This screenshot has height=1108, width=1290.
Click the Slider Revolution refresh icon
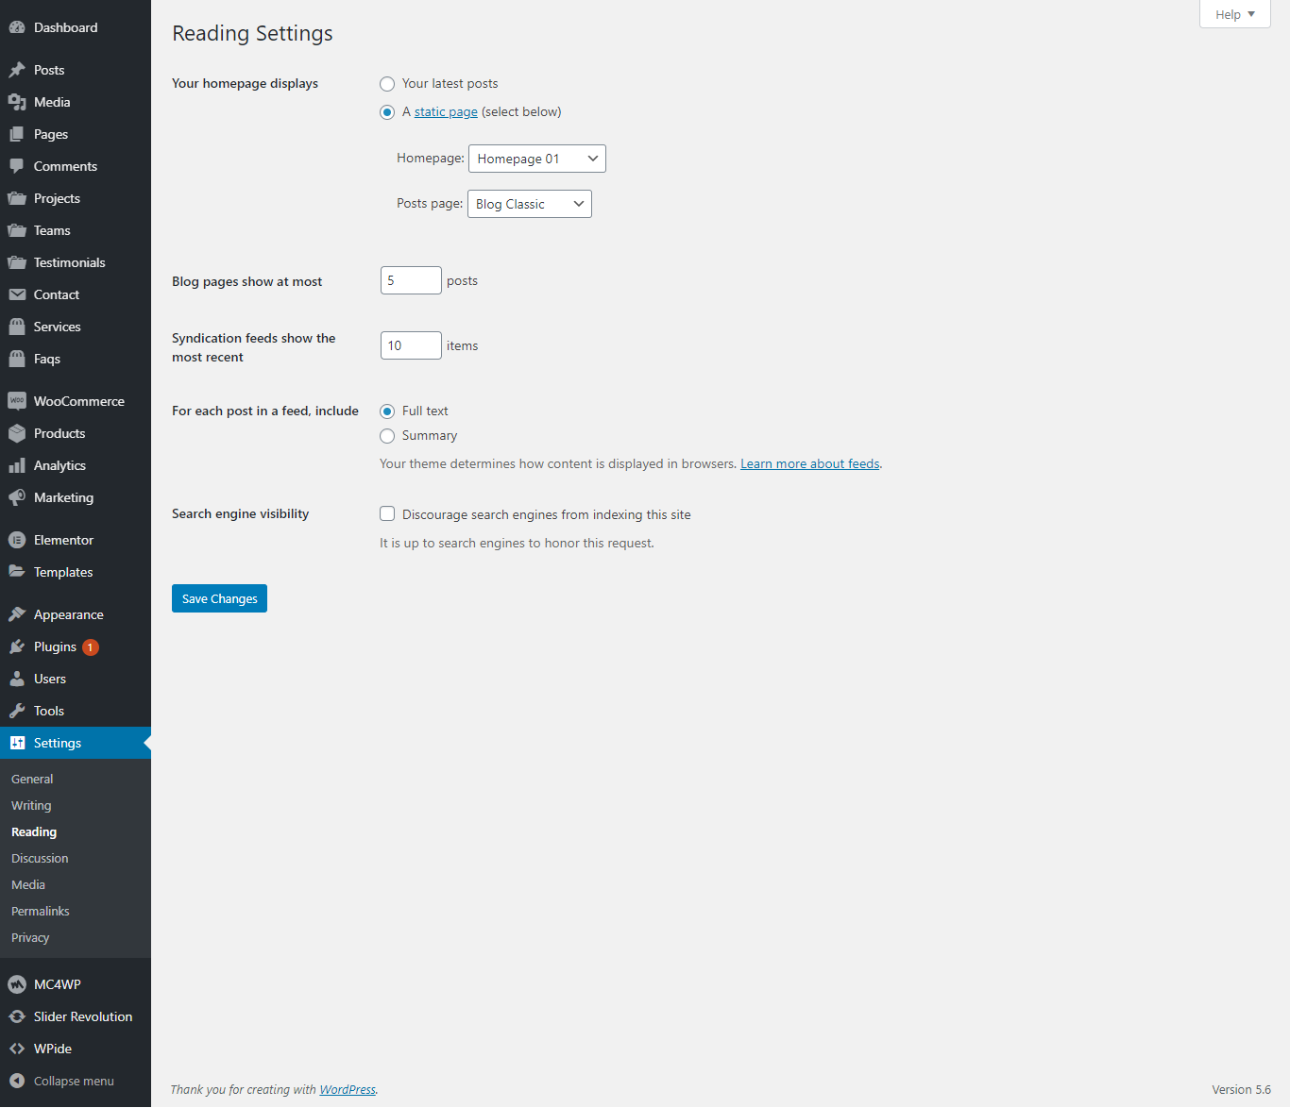pos(17,1016)
